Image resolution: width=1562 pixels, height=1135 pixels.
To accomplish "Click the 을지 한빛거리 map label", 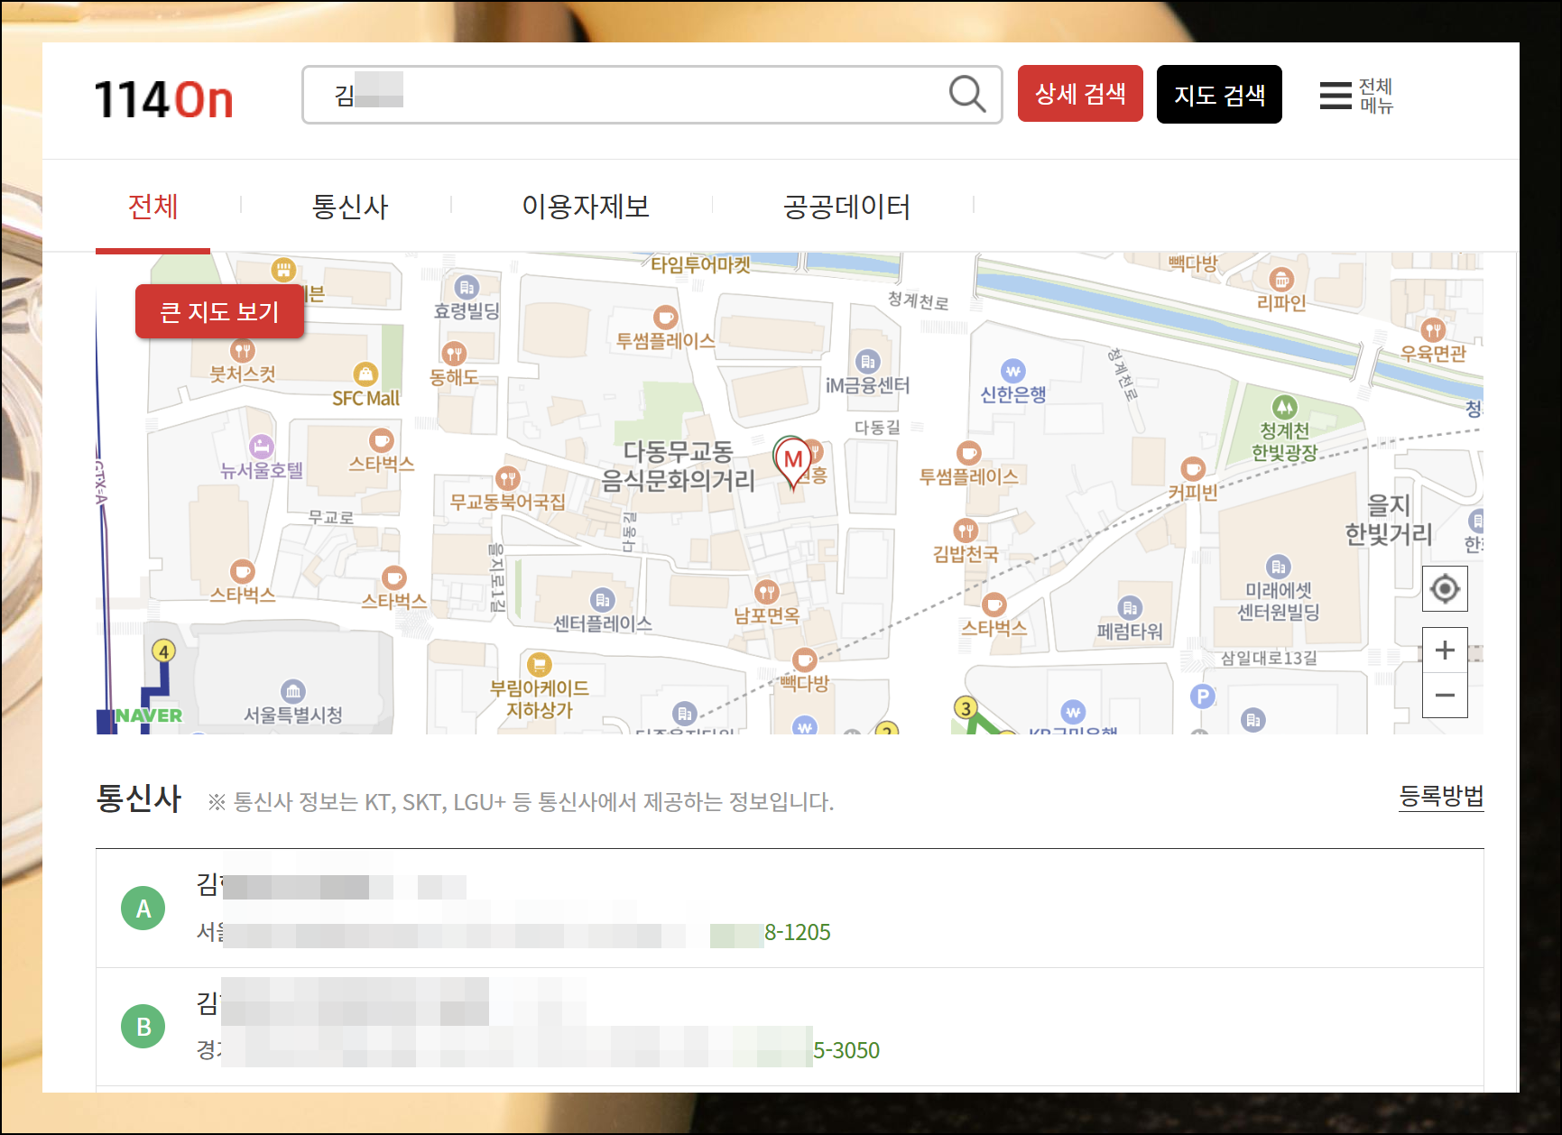I will pyautogui.click(x=1389, y=520).
